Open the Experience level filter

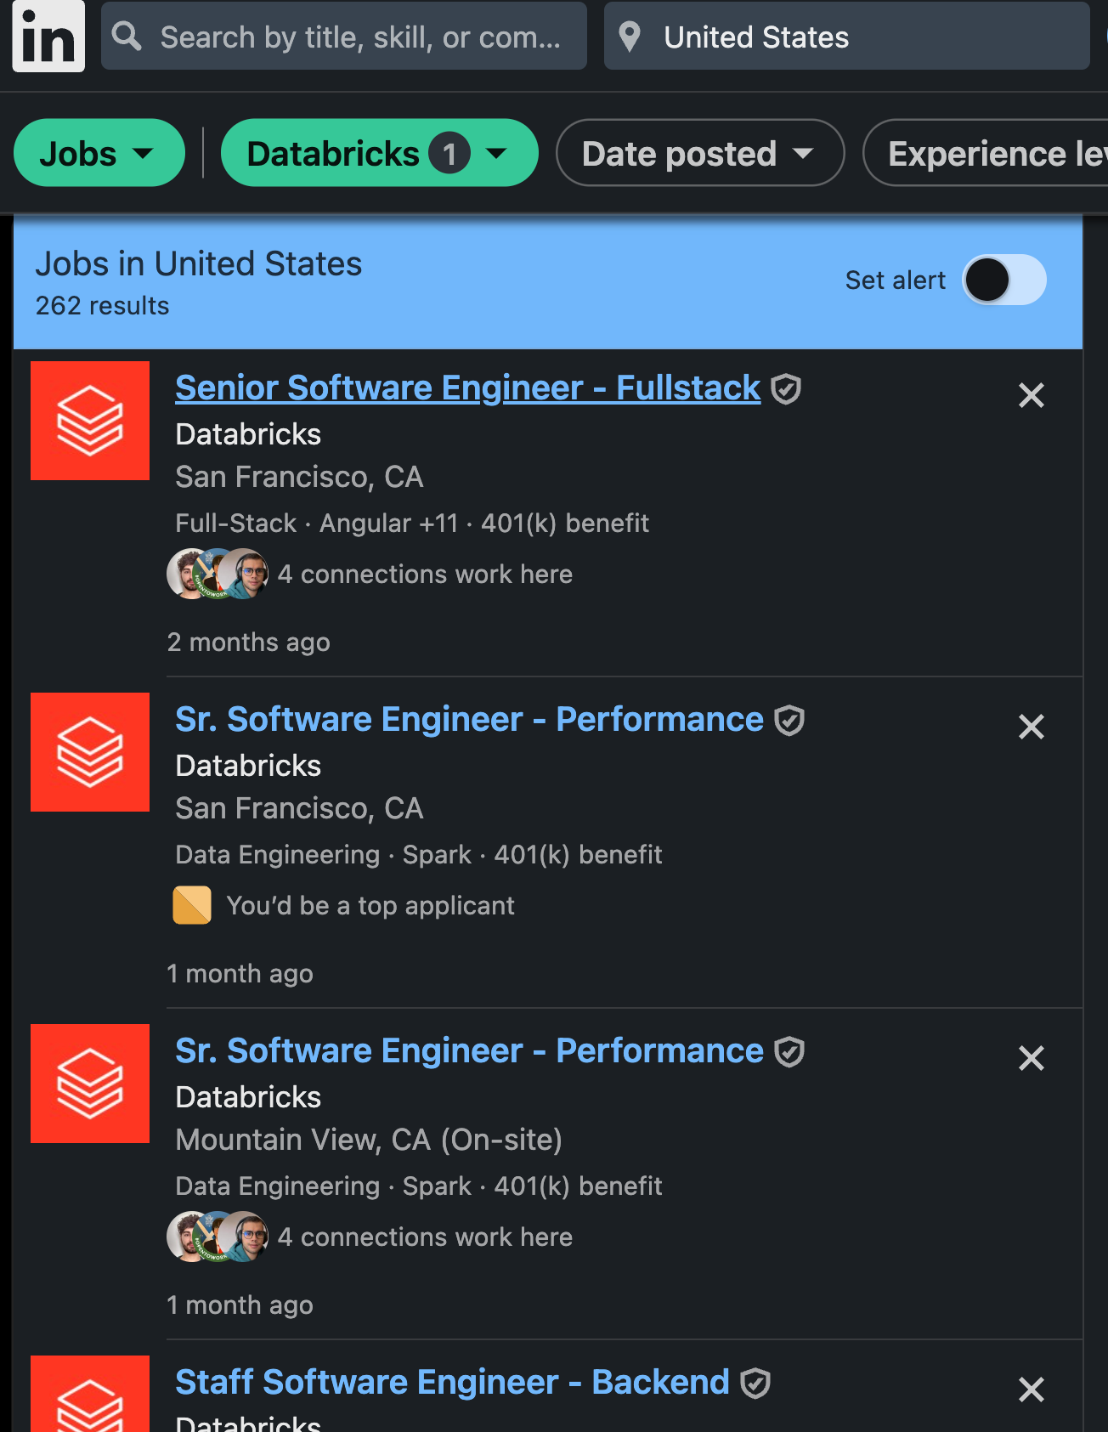coord(986,153)
